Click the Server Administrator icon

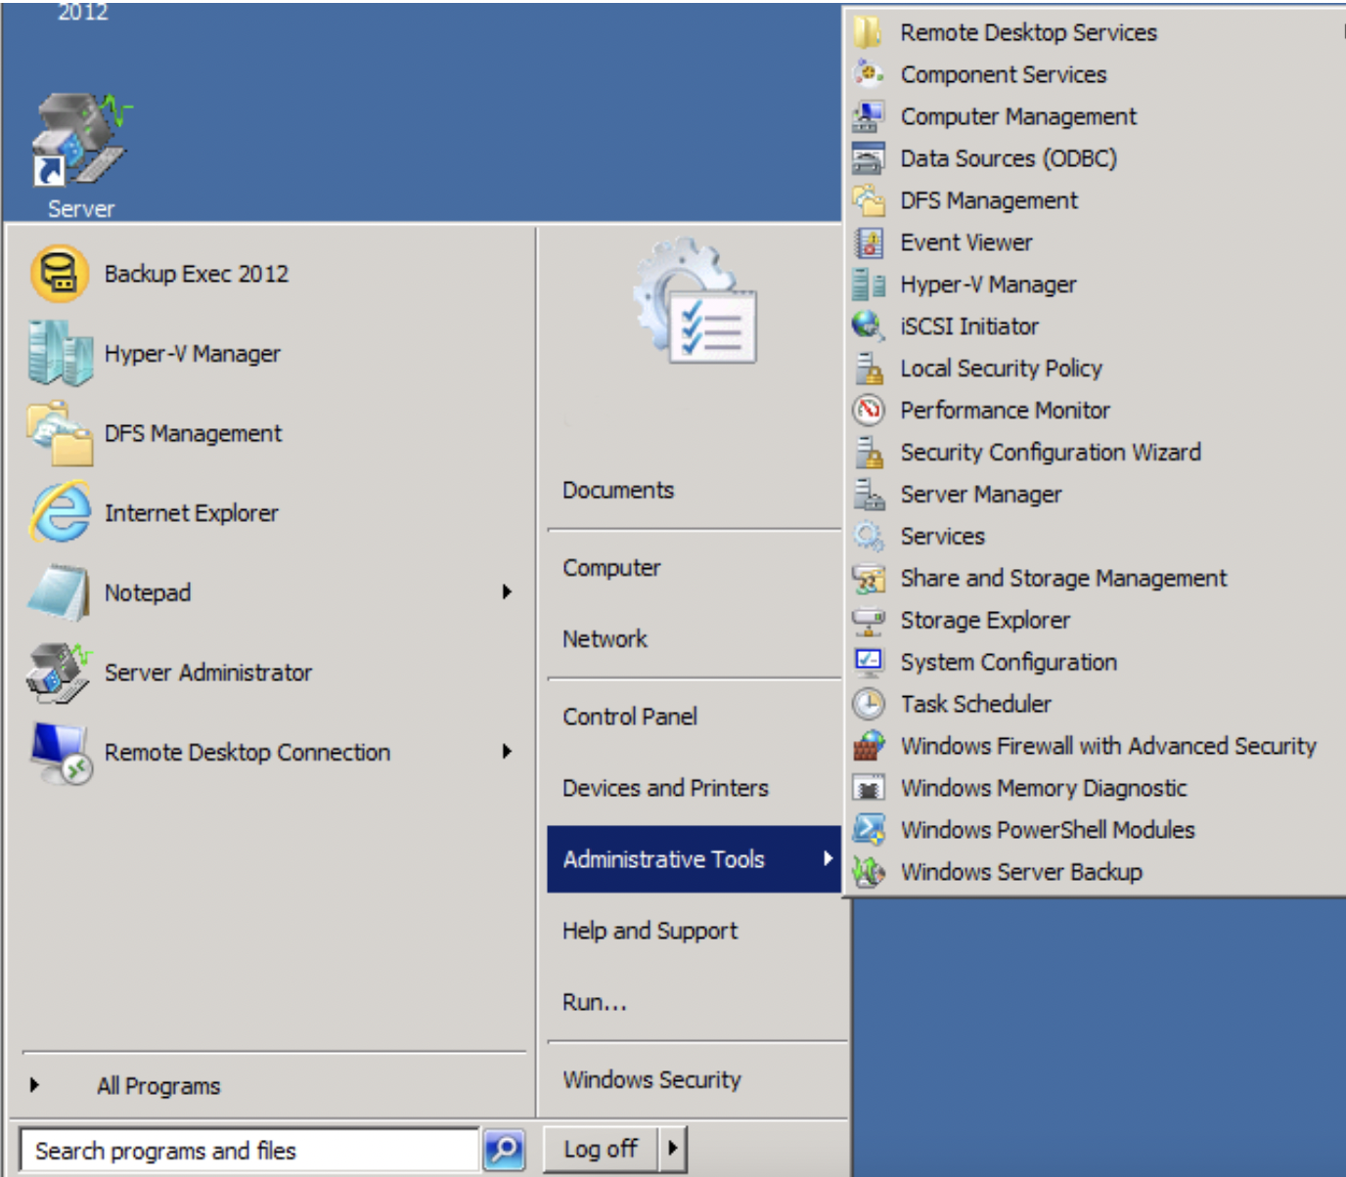(60, 673)
